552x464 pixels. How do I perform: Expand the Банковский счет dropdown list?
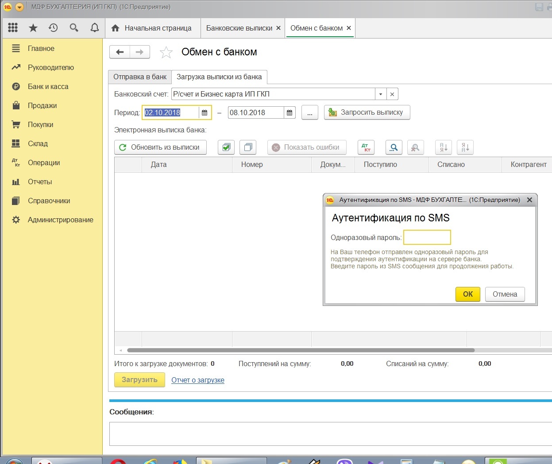click(x=380, y=94)
